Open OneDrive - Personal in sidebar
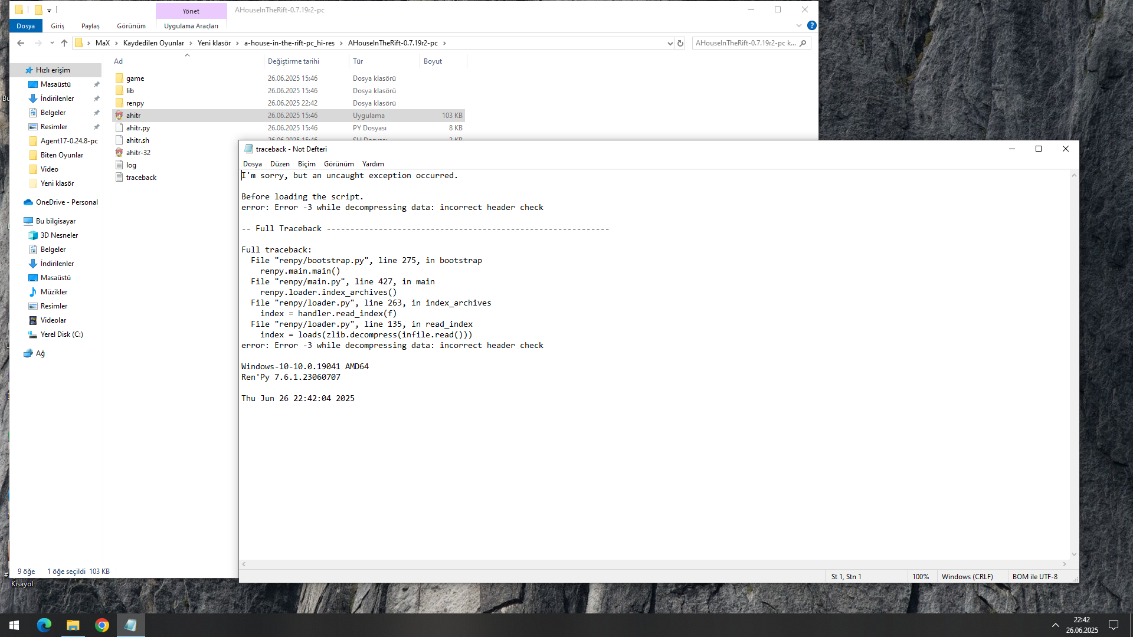The width and height of the screenshot is (1133, 637). coord(67,202)
